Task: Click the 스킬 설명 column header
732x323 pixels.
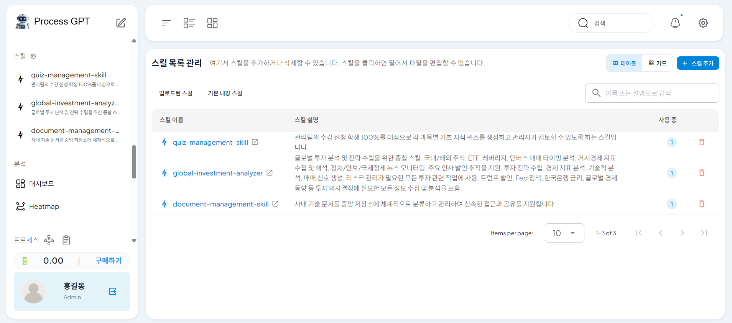Action: [306, 120]
